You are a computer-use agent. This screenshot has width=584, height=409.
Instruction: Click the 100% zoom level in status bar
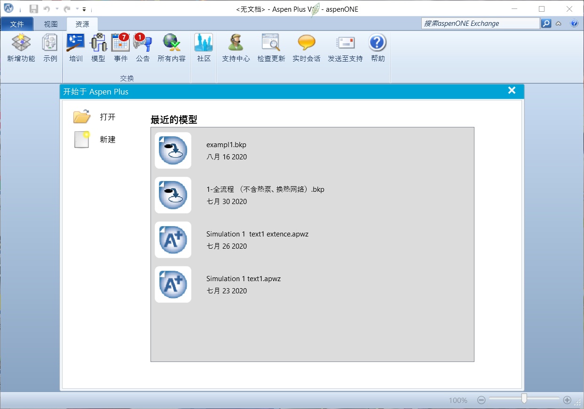tap(458, 401)
